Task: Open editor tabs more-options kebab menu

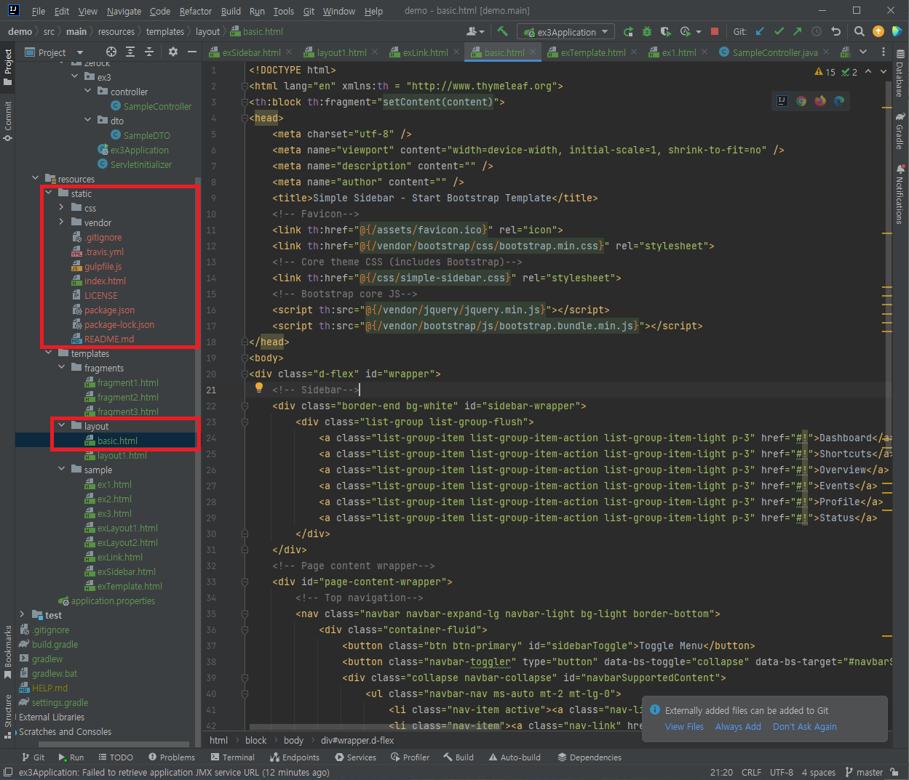Action: pos(883,52)
